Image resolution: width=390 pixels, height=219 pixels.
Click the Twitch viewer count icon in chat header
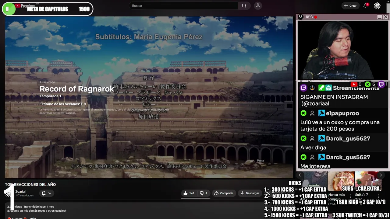(x=381, y=84)
